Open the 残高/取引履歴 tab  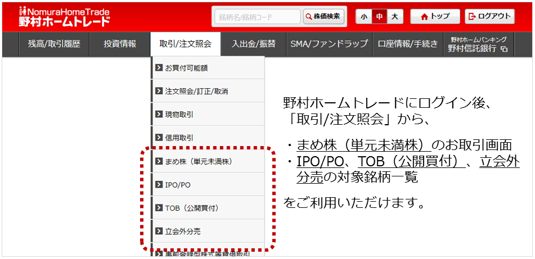pyautogui.click(x=54, y=44)
